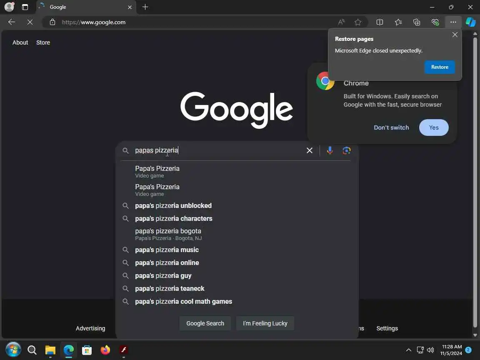Open the Advertising footer link

coord(90,328)
